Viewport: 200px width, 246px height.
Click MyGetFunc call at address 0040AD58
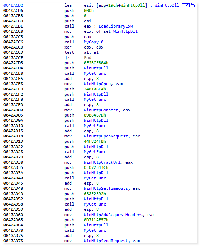coord(95,204)
